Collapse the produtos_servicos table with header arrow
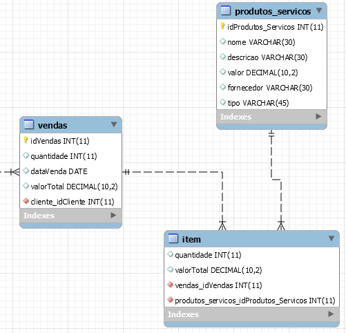The height and width of the screenshot is (333, 346). coord(319,10)
